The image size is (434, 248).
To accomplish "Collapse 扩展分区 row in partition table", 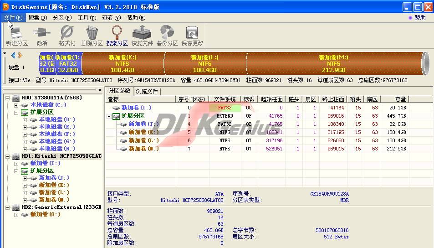I will click(109, 116).
